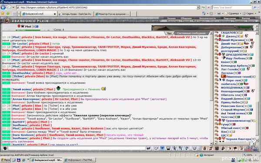Open the recent pages dropdown near Back button

click(x=13, y=7)
